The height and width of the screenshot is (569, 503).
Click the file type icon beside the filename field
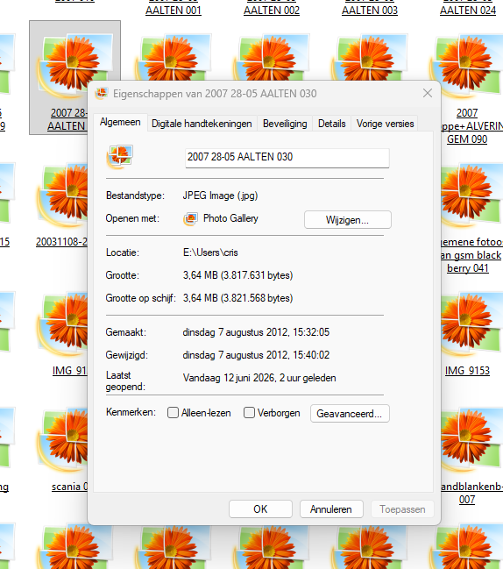[120, 157]
